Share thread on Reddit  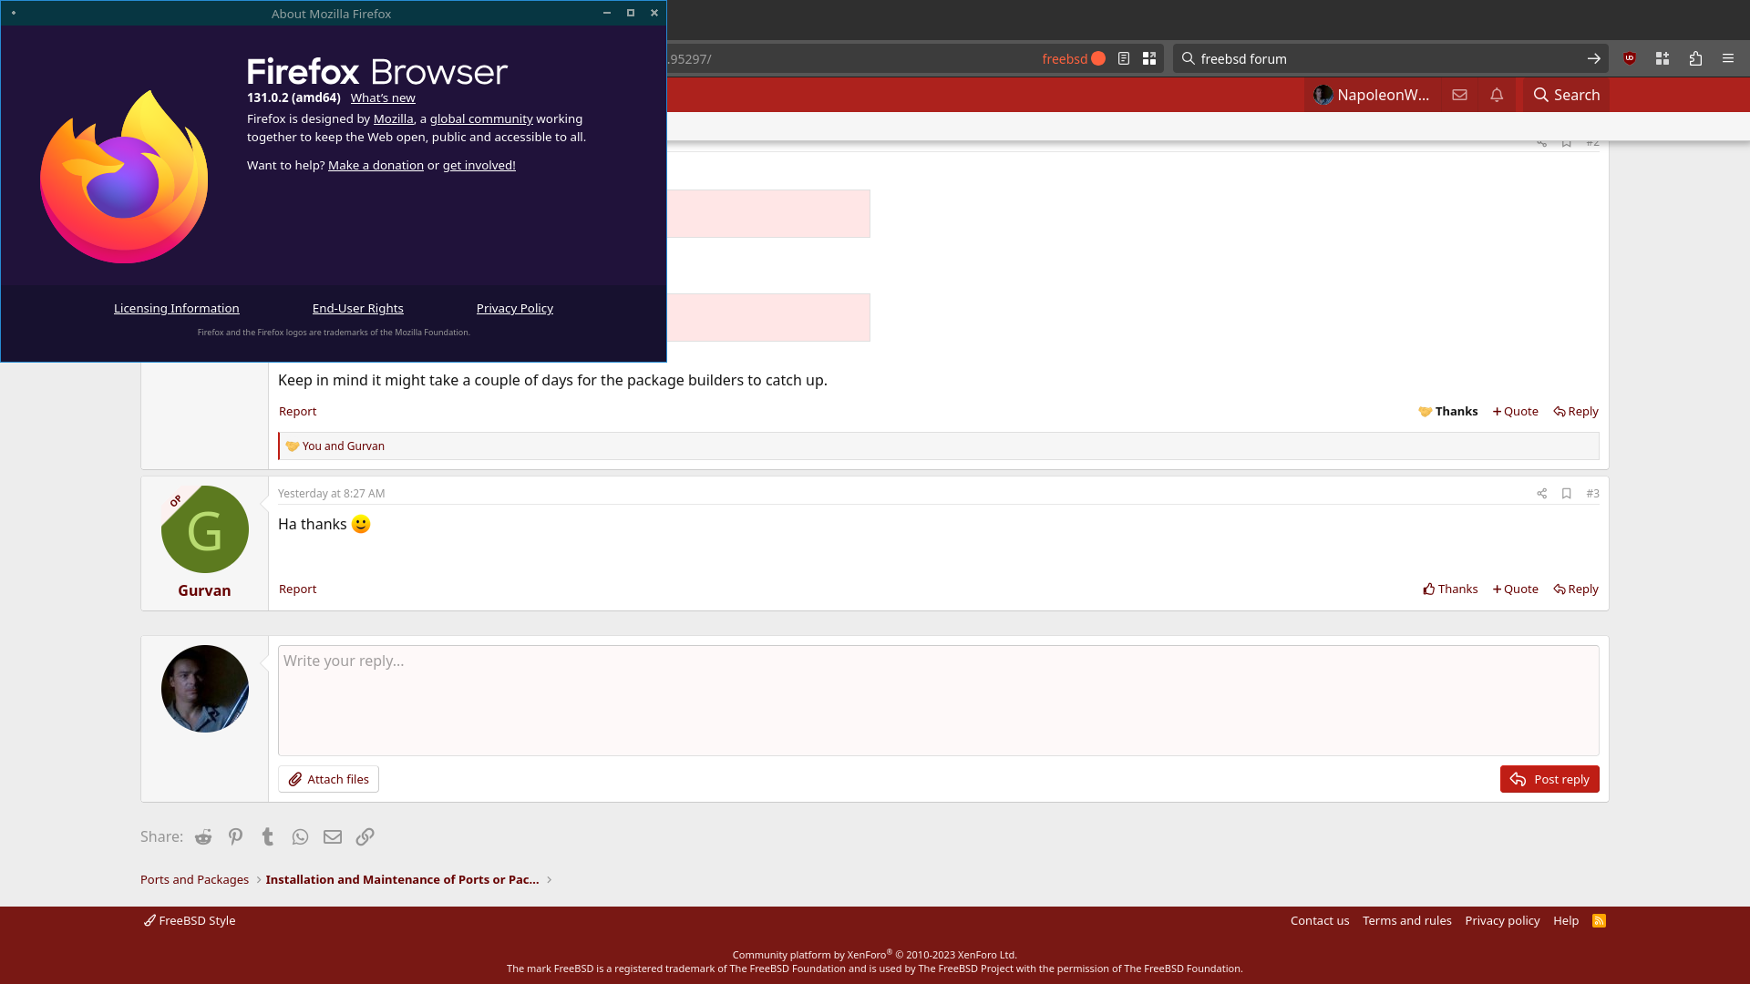203,836
